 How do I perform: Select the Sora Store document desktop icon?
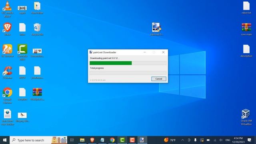8,117
